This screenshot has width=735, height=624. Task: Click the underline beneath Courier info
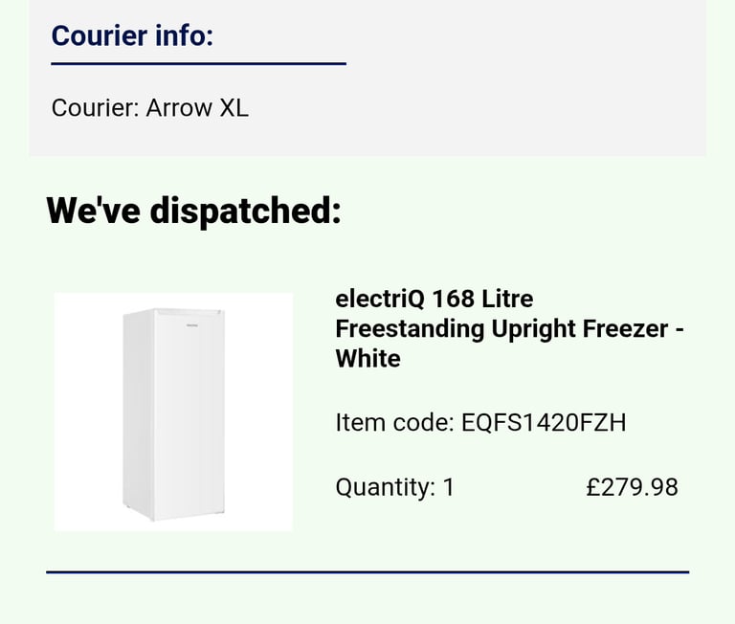point(199,63)
